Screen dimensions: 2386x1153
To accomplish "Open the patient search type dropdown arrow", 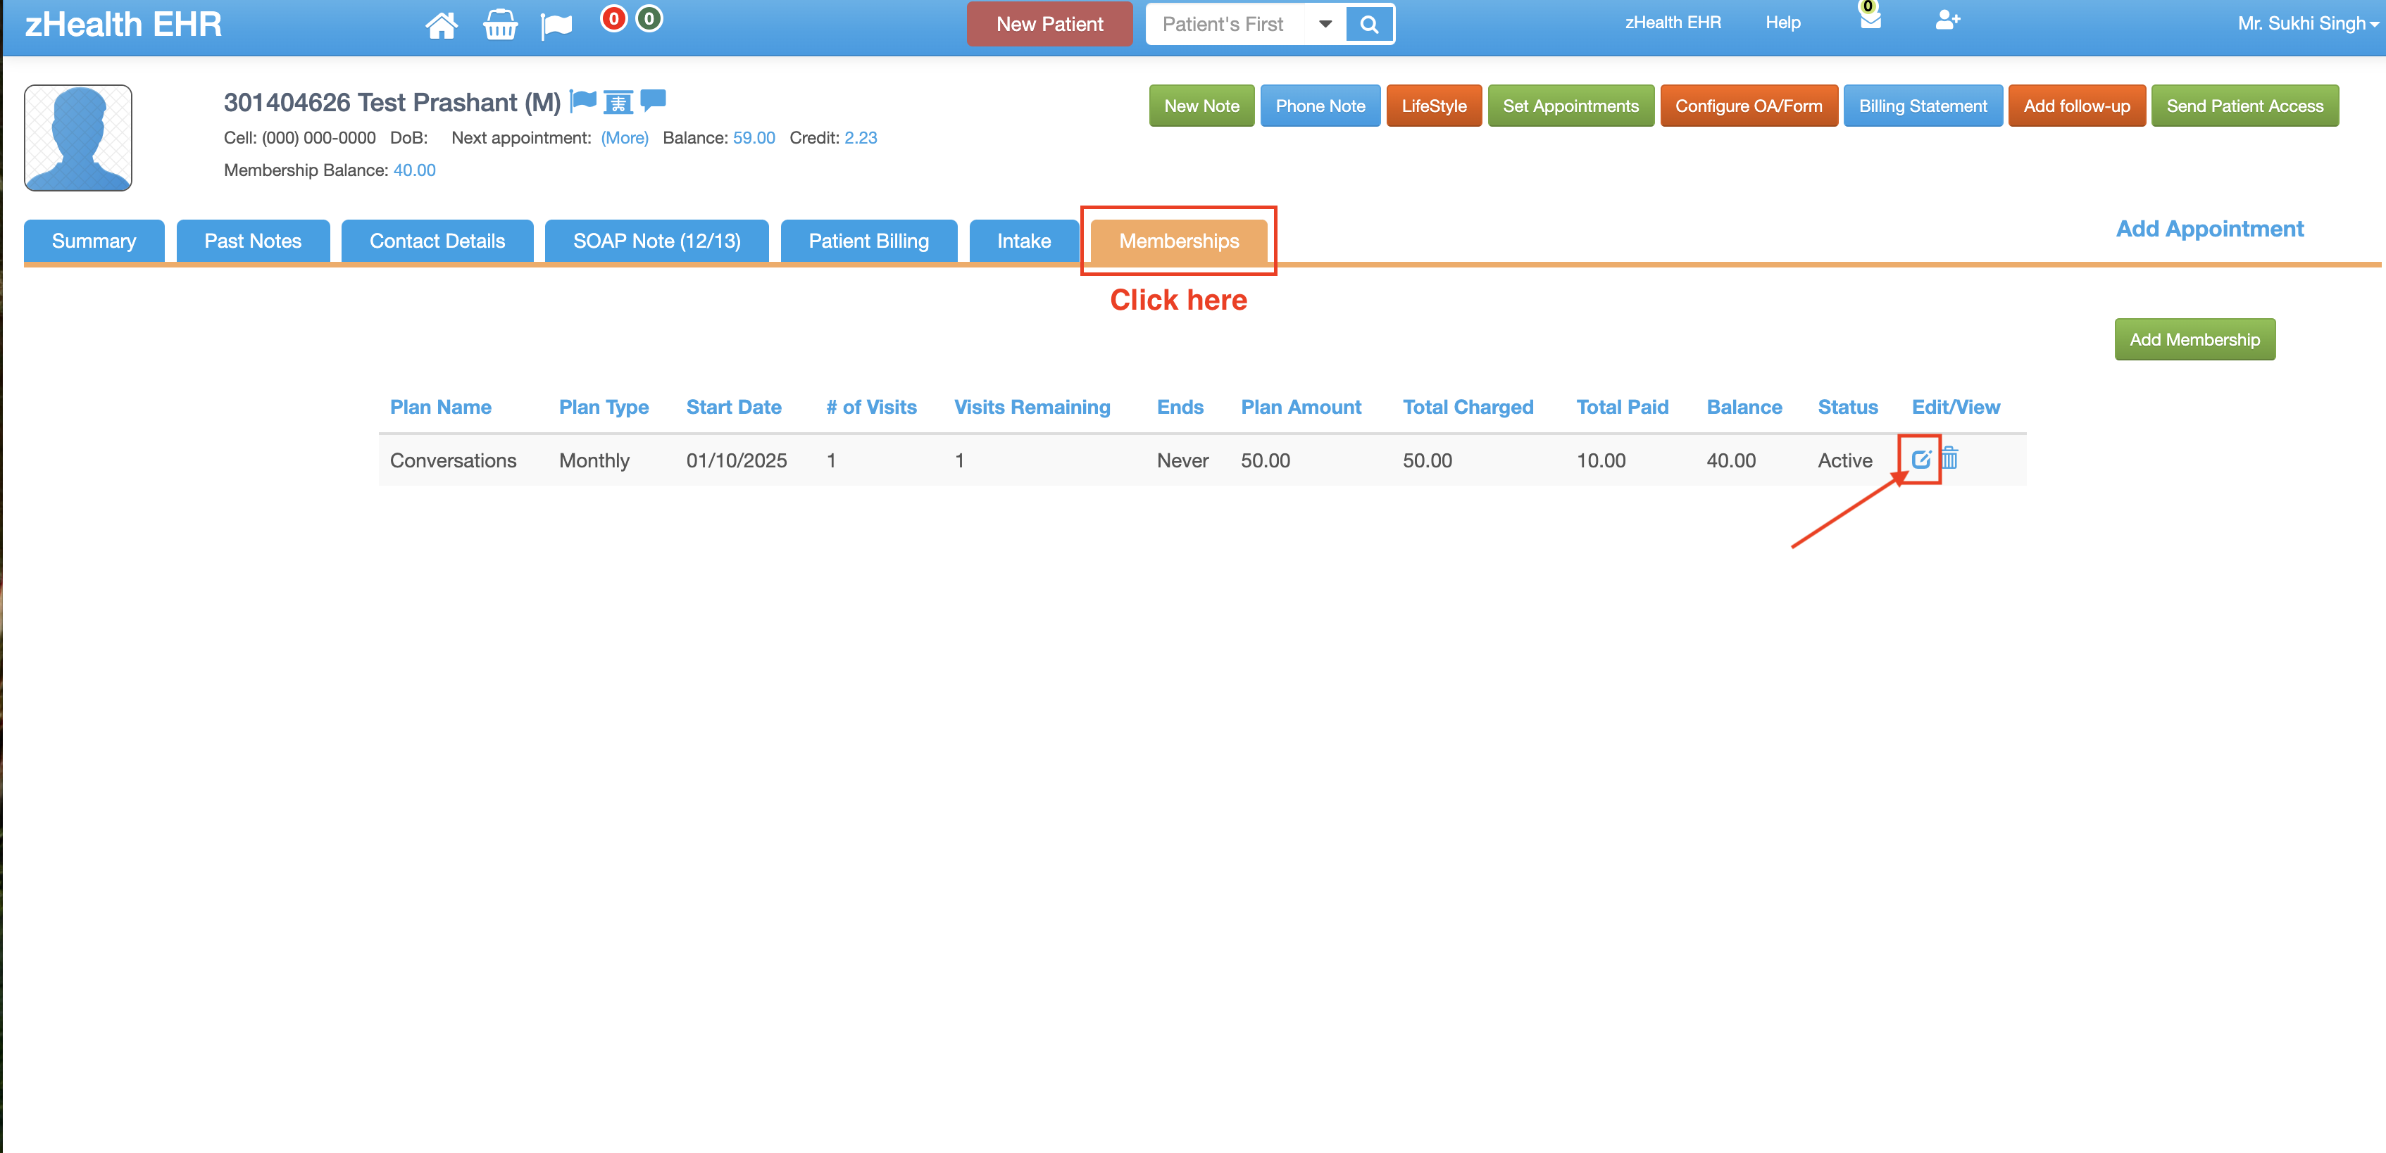I will pyautogui.click(x=1325, y=24).
